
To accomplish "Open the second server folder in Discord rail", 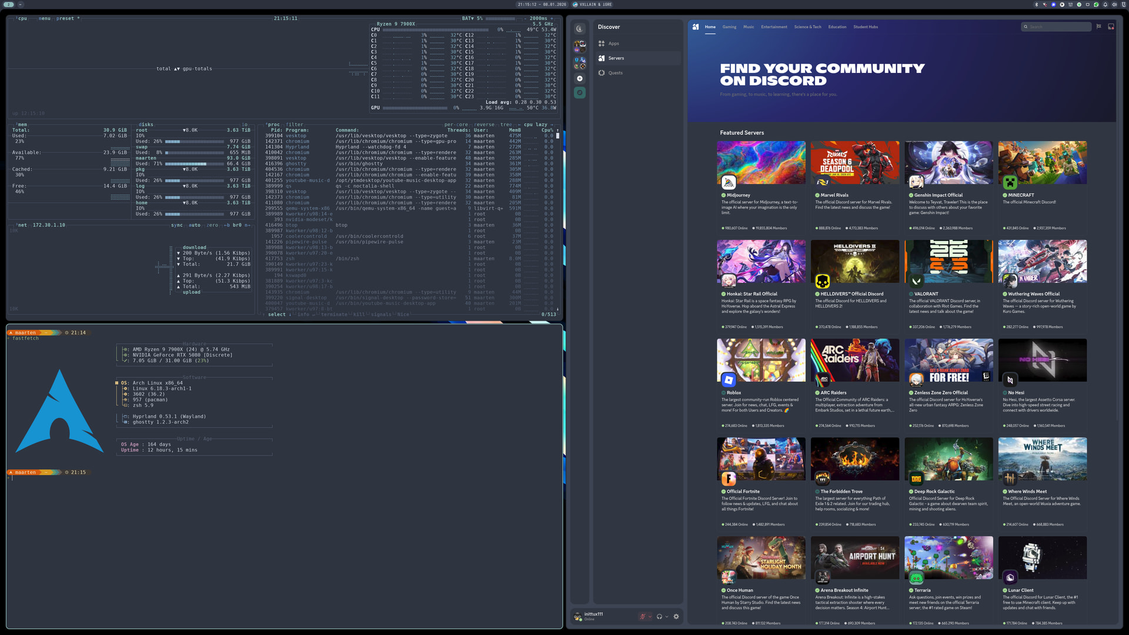I will (x=580, y=62).
